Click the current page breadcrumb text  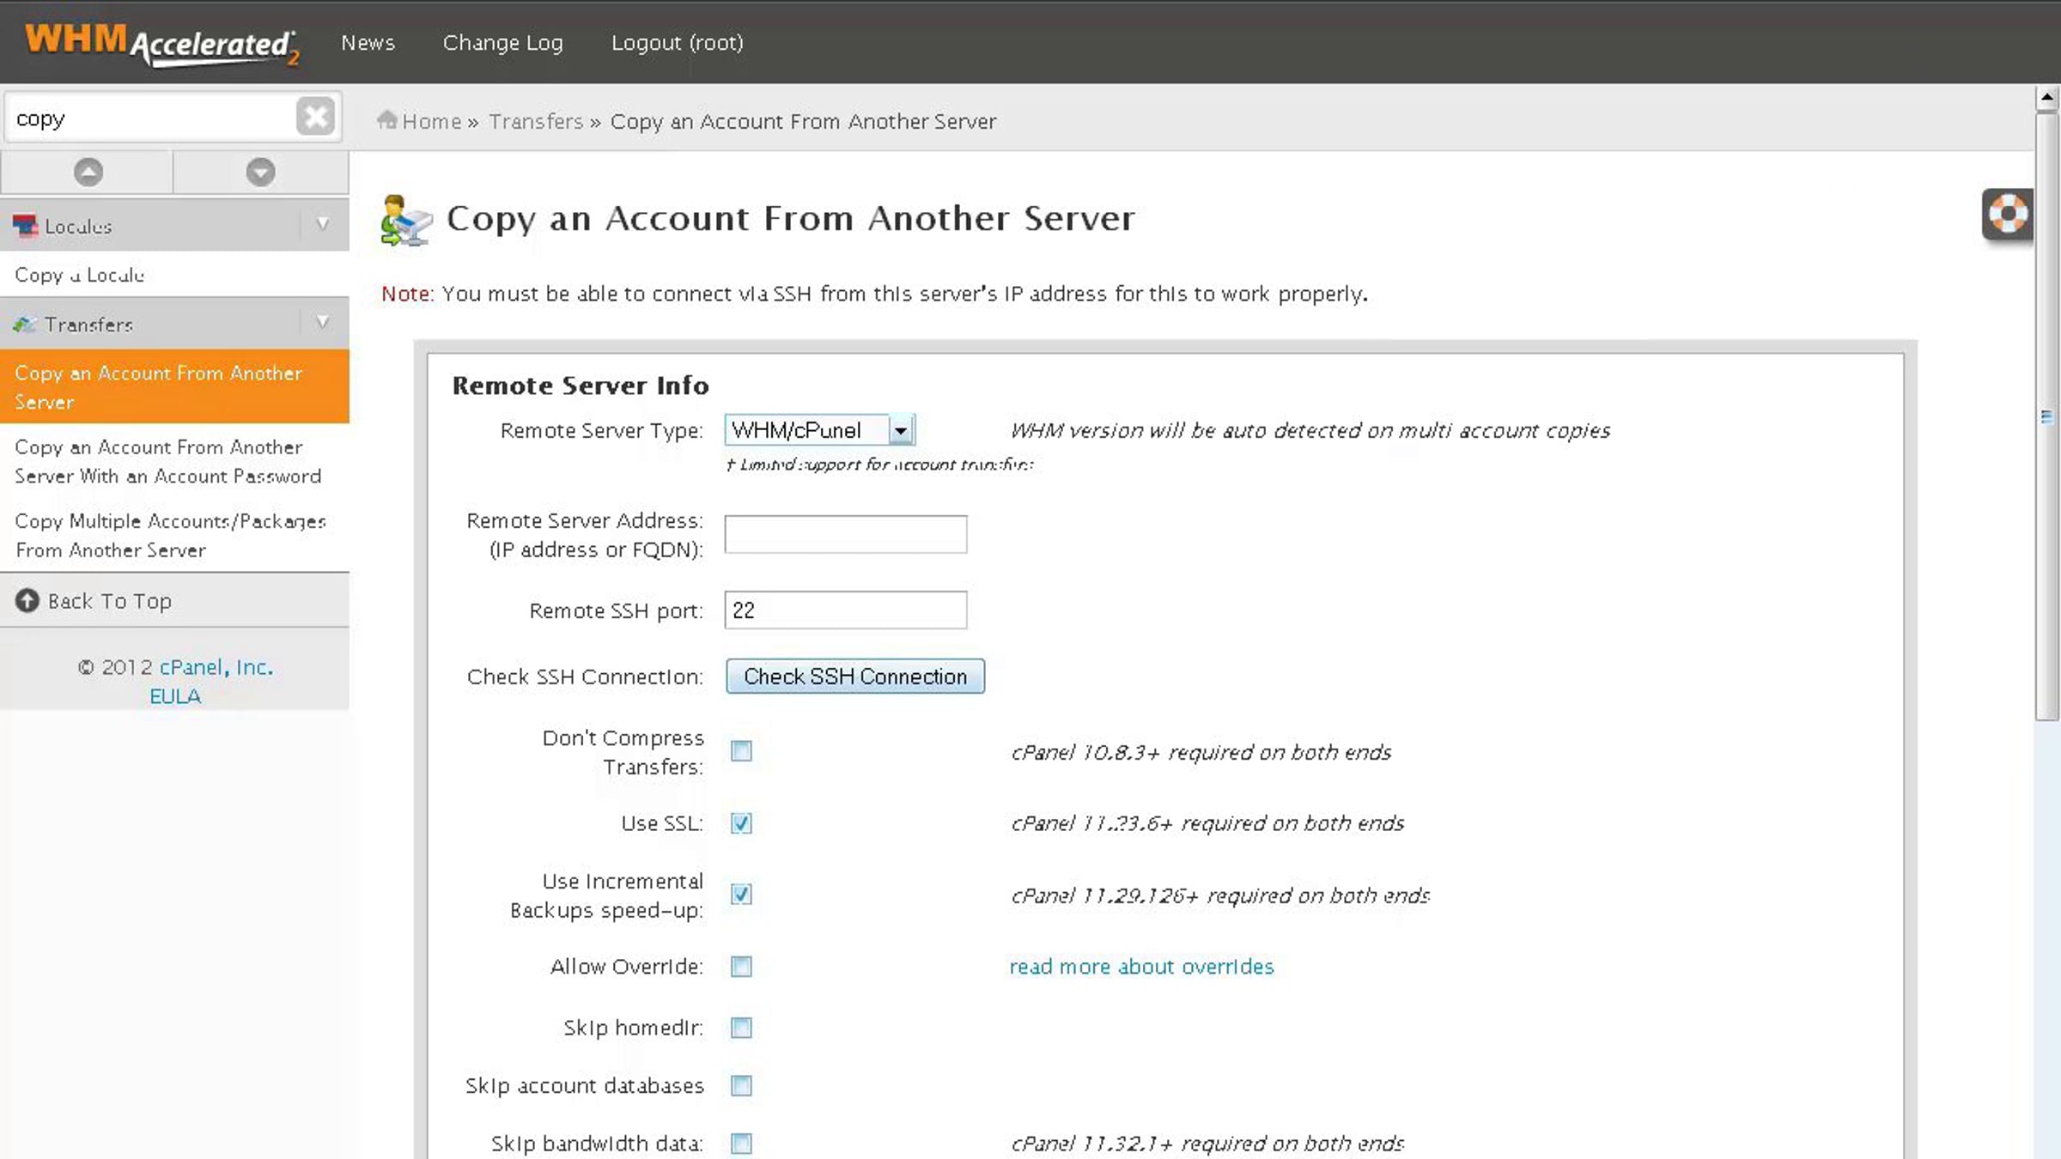pyautogui.click(x=804, y=122)
